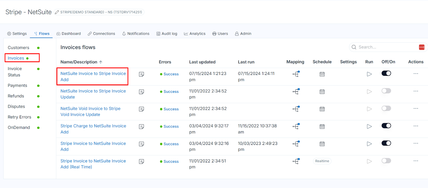Screen dimensions: 428x188
Task: Open NetSuite Invoice to Stripe Invoice Add link
Action: [93, 77]
